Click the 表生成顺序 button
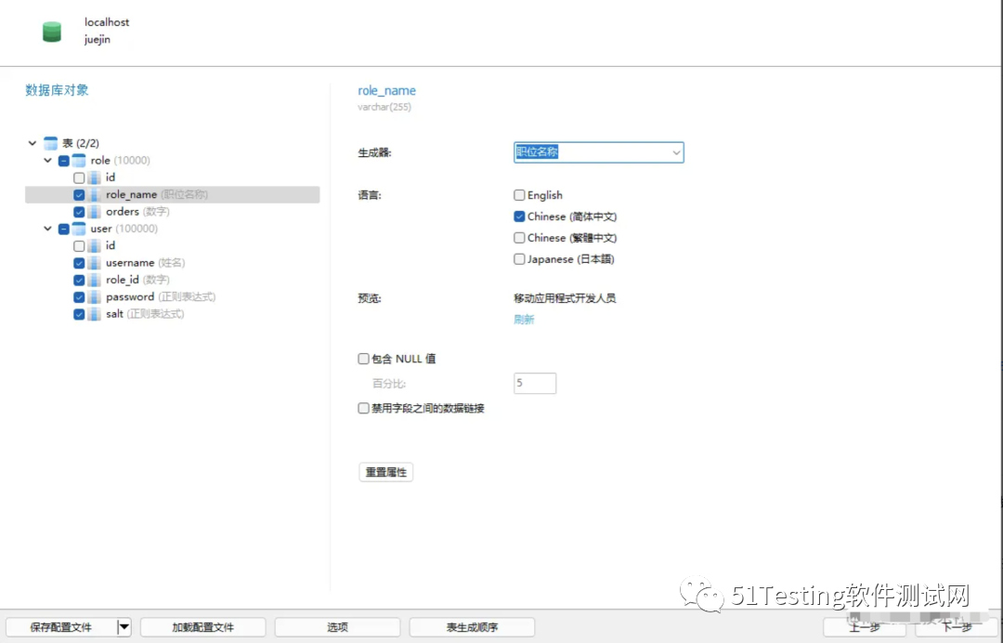This screenshot has width=1003, height=643. click(472, 627)
